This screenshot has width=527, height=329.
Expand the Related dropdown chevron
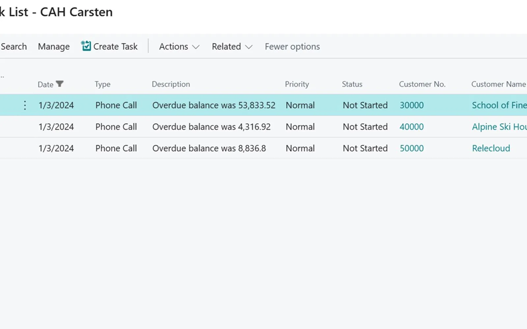tap(249, 47)
